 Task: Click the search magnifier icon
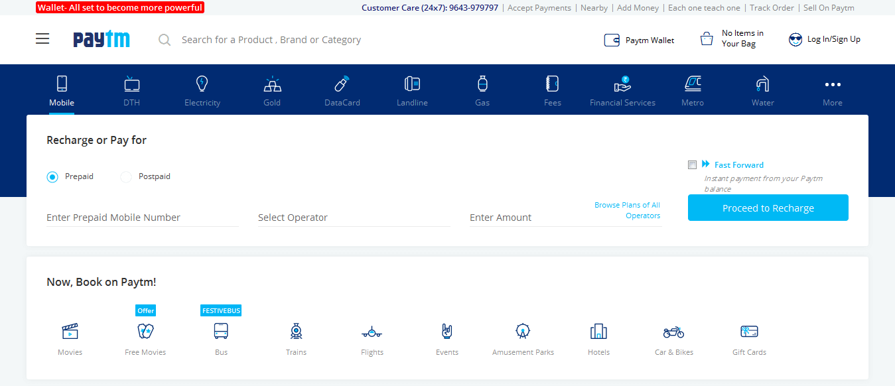pyautogui.click(x=165, y=40)
